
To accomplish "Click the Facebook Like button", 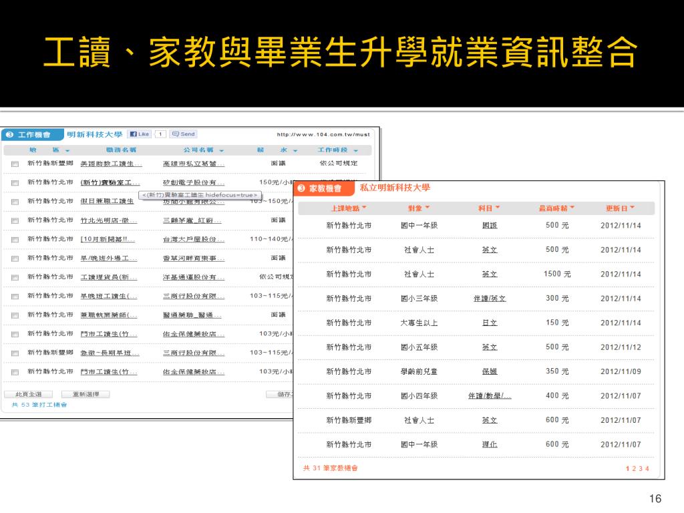I will 140,134.
